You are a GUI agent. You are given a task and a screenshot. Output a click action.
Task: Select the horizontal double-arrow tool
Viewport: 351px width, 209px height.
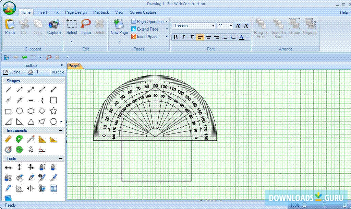point(8,167)
